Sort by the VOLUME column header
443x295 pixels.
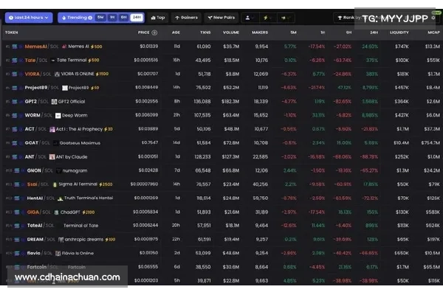pyautogui.click(x=231, y=32)
